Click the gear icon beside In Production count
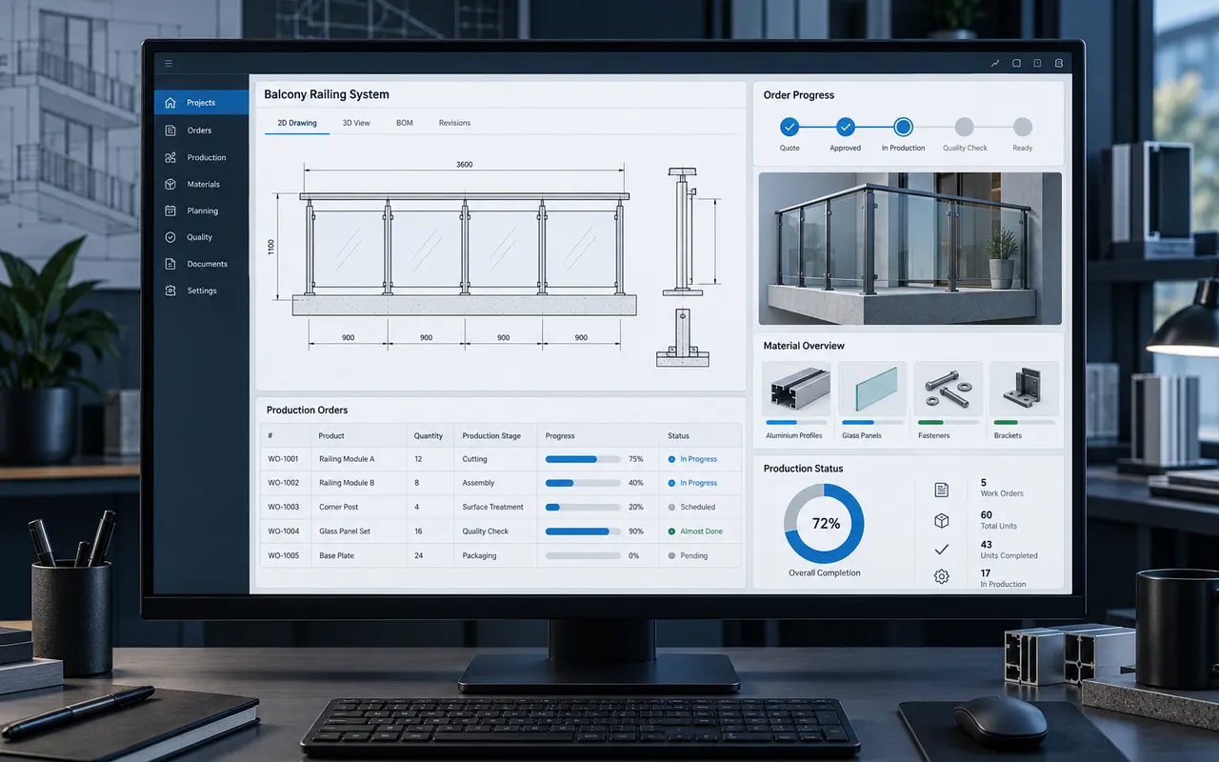The image size is (1219, 762). coord(941,576)
